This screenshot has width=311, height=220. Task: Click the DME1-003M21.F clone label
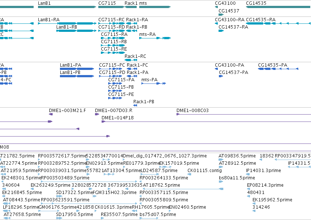(x=68, y=111)
